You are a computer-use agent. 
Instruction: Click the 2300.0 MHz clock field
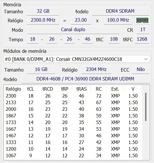(43, 20)
